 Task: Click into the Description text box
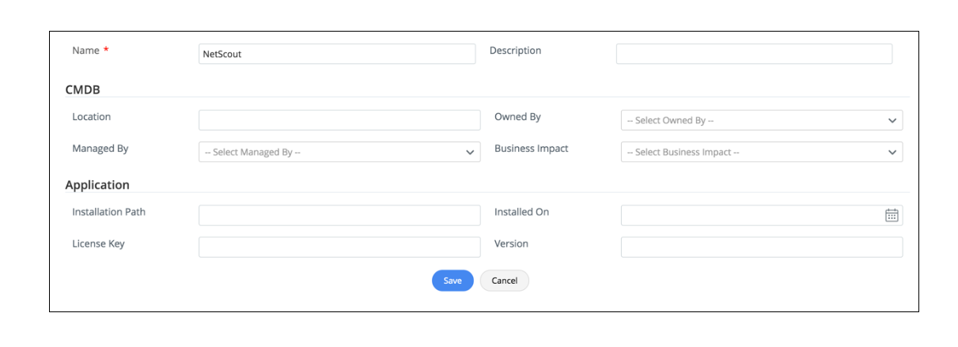pyautogui.click(x=753, y=54)
